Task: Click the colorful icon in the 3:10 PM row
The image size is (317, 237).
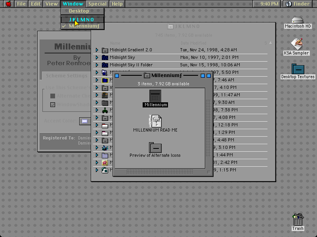Action: (105, 147)
